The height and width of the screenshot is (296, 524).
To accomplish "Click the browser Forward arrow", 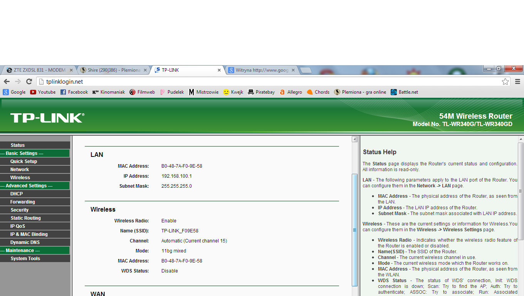I will [18, 81].
